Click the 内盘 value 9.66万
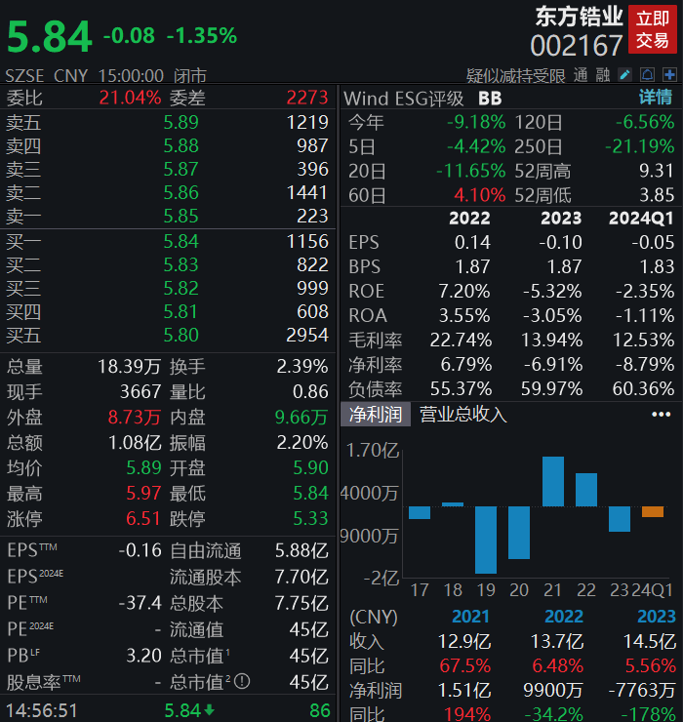This screenshot has height=722, width=683. (301, 418)
